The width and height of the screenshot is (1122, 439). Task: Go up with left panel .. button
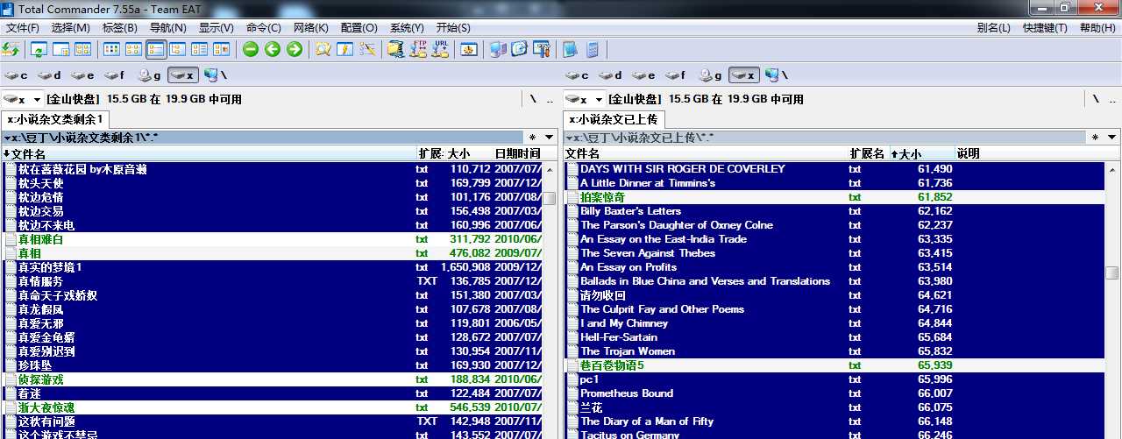point(550,100)
